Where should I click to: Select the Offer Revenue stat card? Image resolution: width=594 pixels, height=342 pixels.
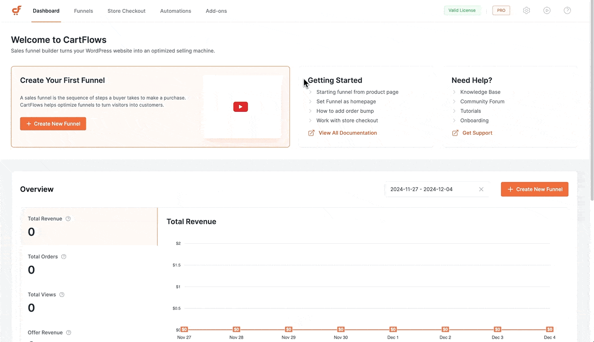89,333
